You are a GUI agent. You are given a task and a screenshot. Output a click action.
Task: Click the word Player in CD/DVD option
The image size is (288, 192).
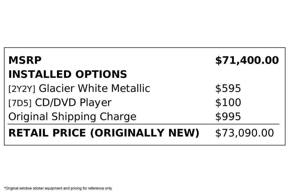coord(96,102)
